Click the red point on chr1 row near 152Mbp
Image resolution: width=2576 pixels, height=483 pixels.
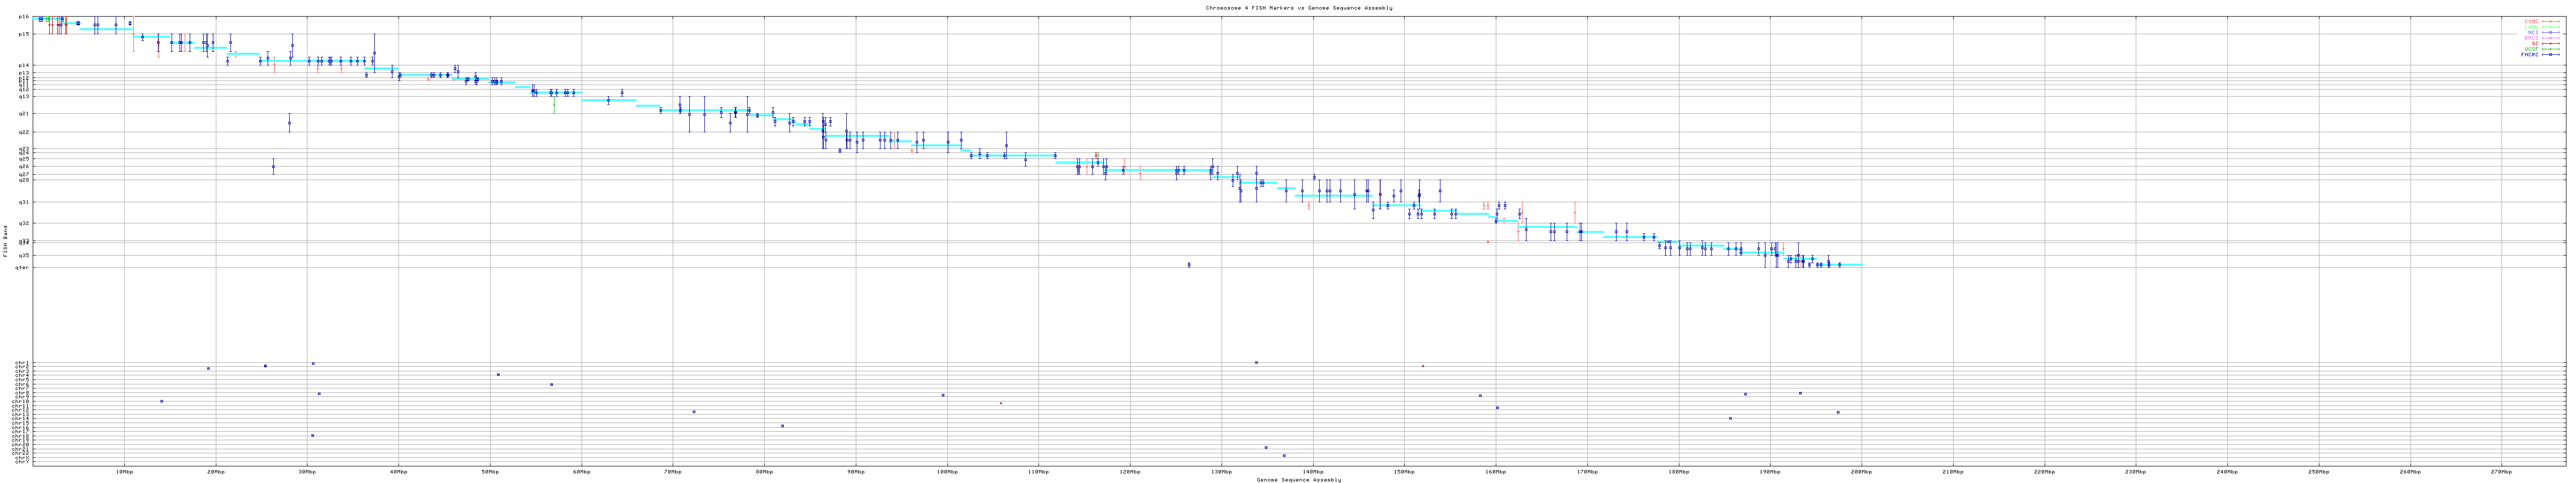pyautogui.click(x=1423, y=366)
